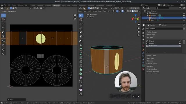Select the Measure tool in 3D viewport
This screenshot has width=186, height=104.
click(x=81, y=45)
